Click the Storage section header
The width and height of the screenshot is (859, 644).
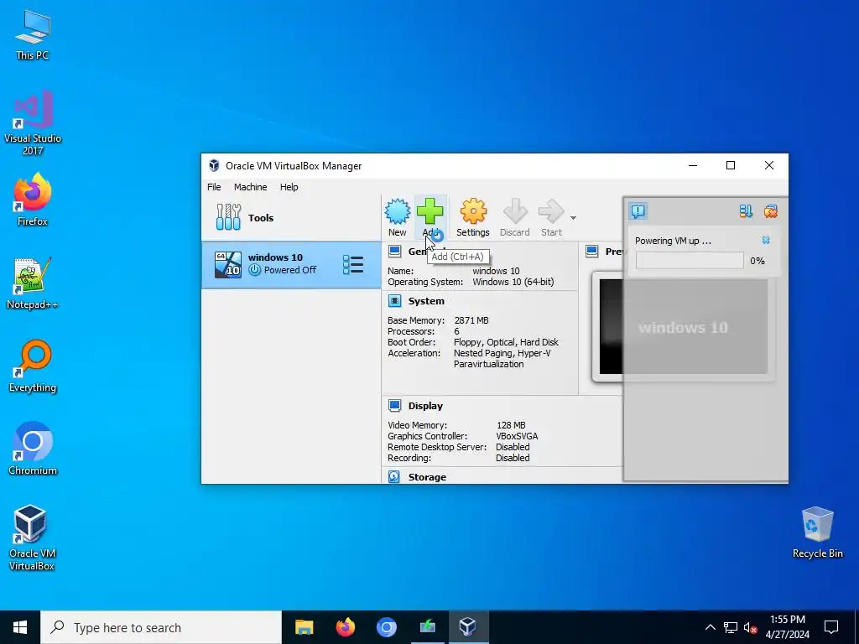click(x=427, y=477)
